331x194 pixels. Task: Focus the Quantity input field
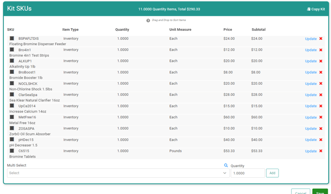tap(247, 173)
